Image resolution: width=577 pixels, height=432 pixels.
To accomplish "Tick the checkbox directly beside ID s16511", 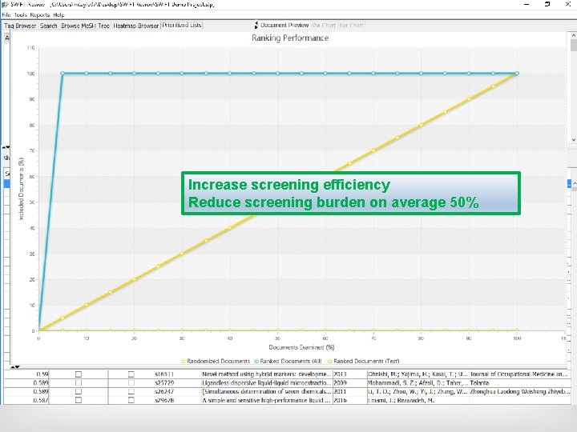I will pos(131,374).
